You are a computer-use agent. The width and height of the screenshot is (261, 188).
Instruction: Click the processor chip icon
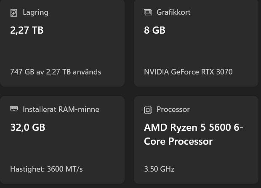point(148,110)
